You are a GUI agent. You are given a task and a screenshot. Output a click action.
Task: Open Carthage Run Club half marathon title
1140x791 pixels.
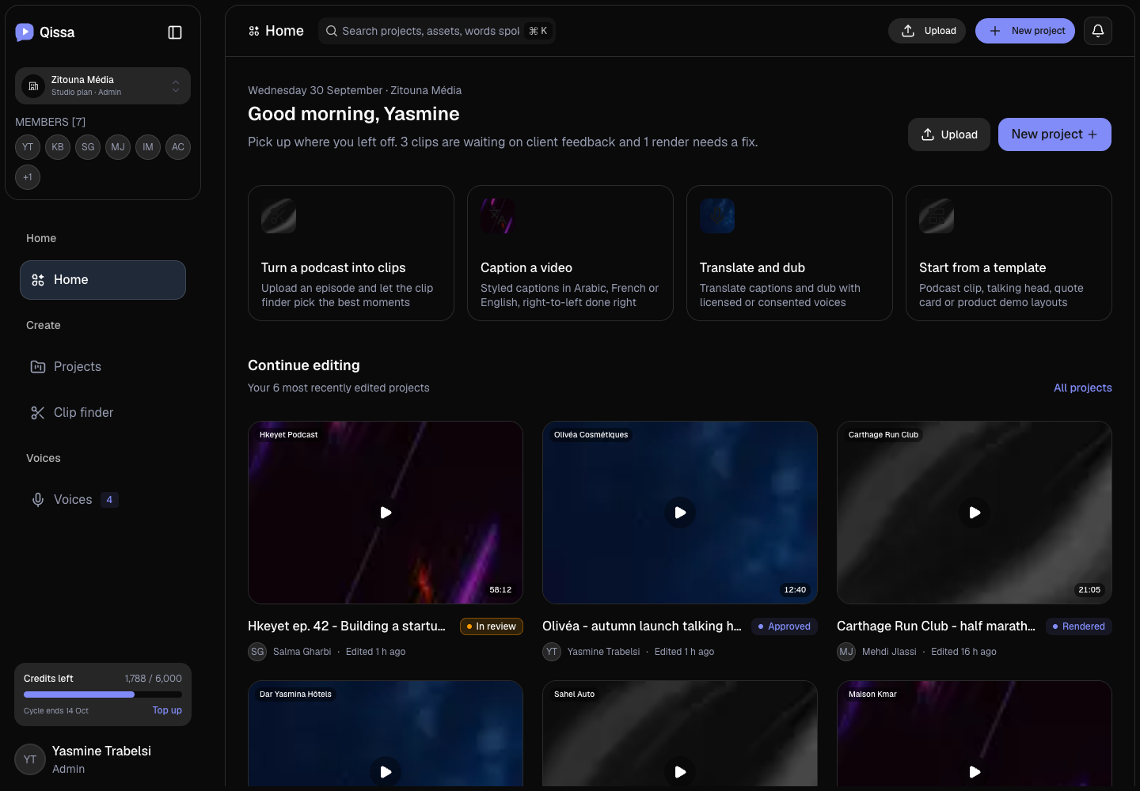(x=937, y=626)
